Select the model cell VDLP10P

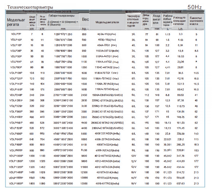16,40
